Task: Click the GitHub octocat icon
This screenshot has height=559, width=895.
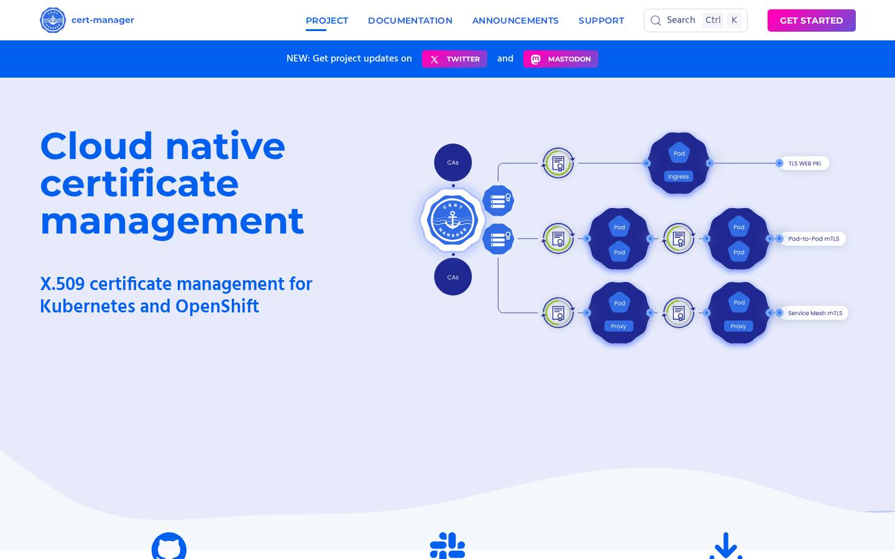Action: point(169,545)
